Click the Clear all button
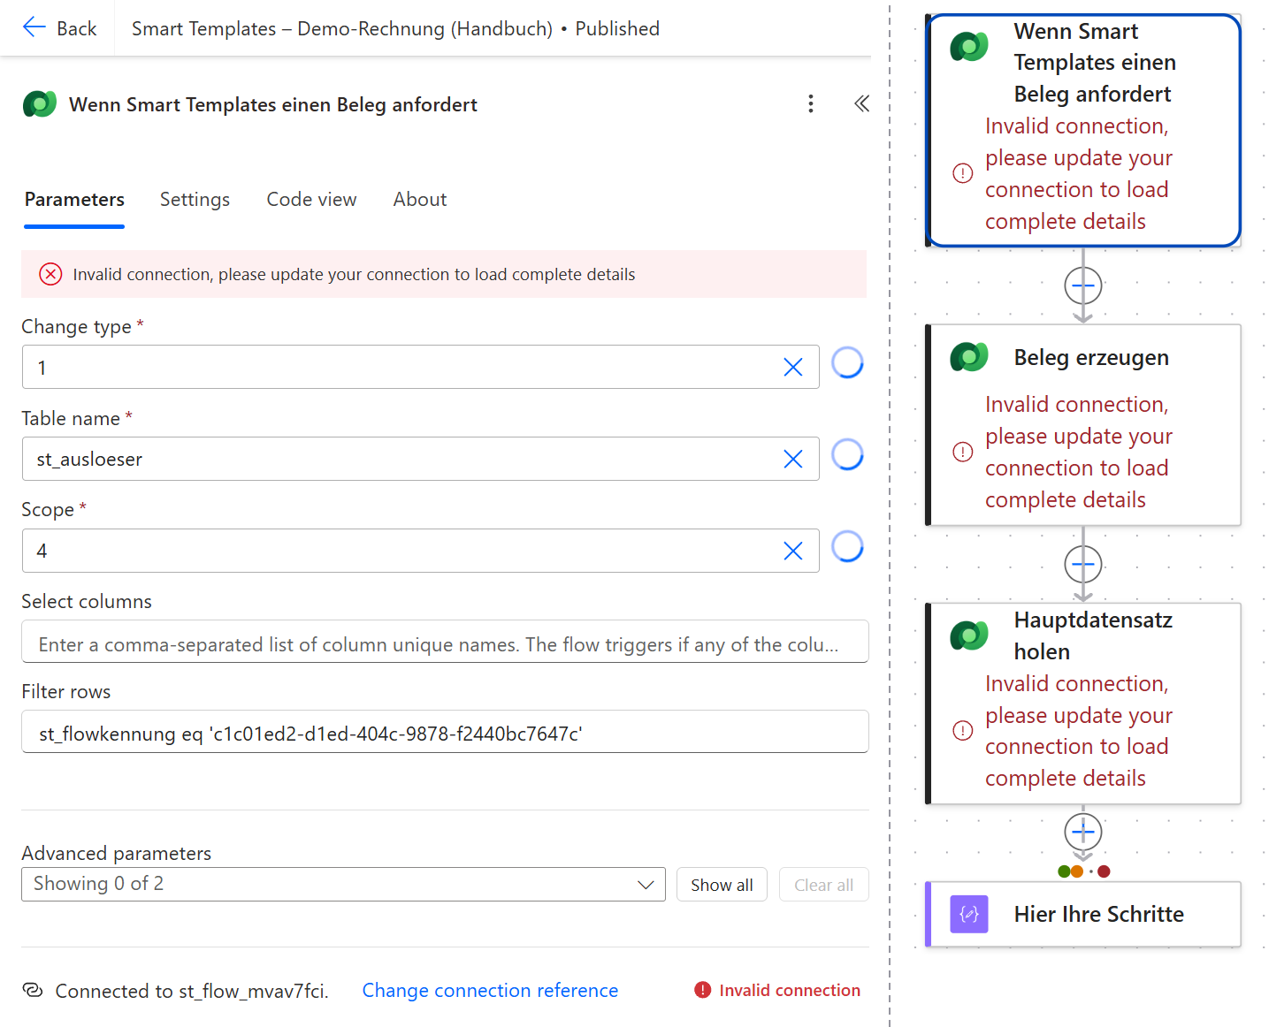The width and height of the screenshot is (1269, 1027). tap(823, 885)
